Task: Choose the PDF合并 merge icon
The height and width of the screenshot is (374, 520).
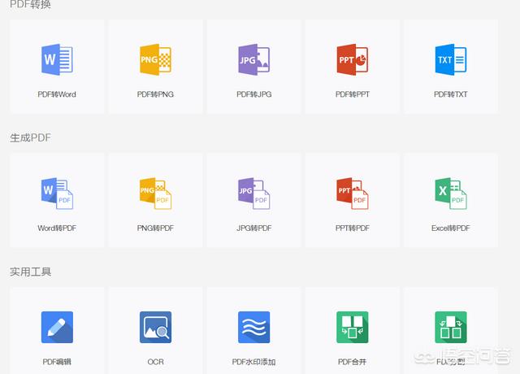Action: coord(353,327)
